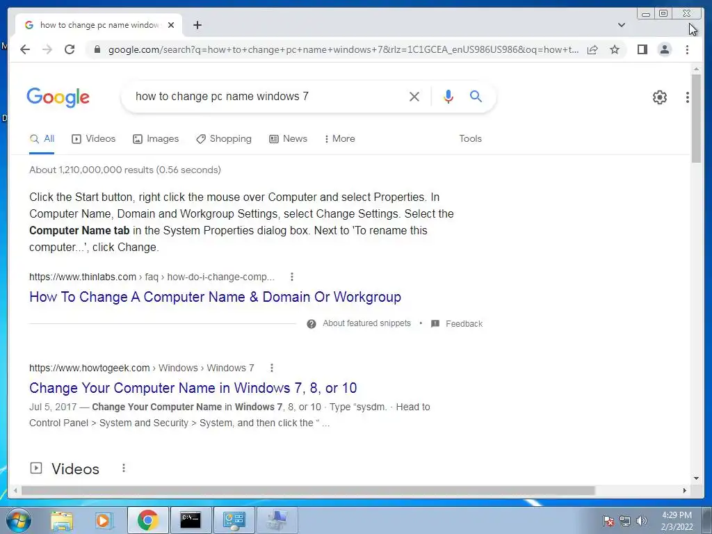Click the browser forward arrow
The width and height of the screenshot is (712, 534).
coord(47,49)
